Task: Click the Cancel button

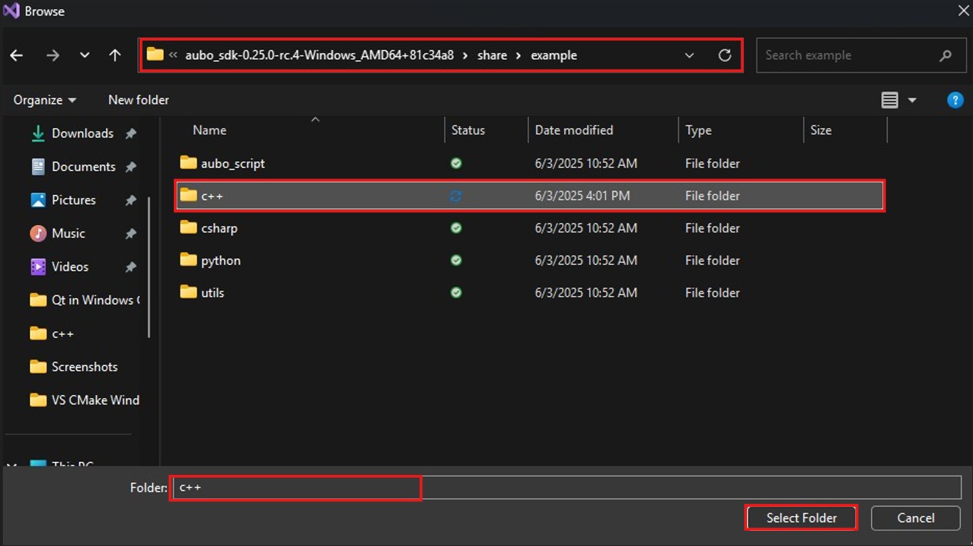Action: (915, 518)
